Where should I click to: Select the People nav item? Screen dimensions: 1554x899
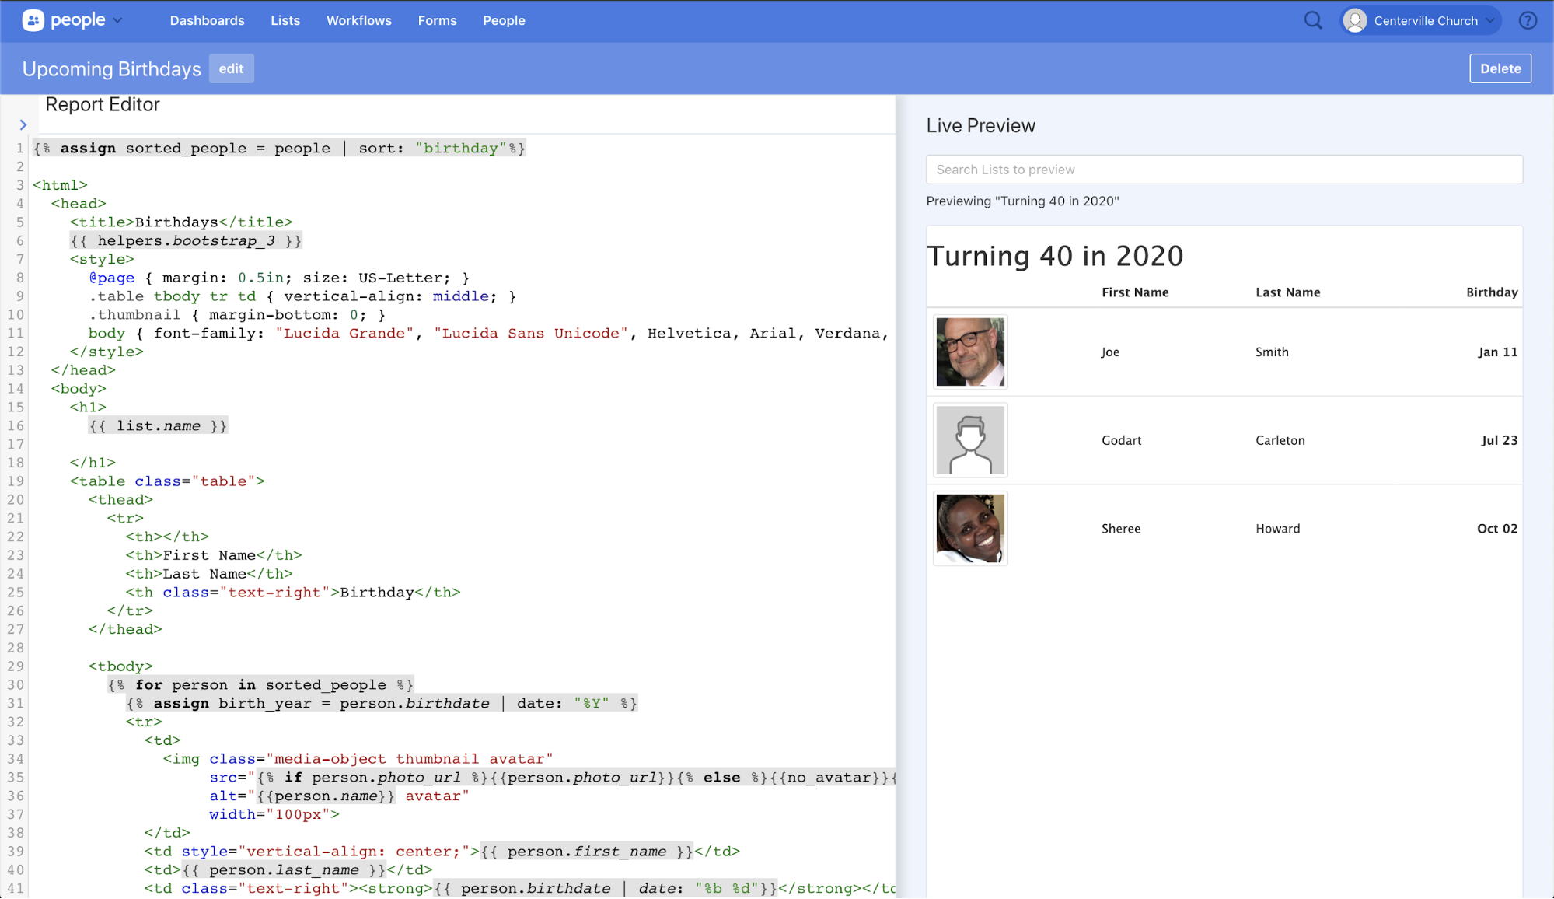504,20
